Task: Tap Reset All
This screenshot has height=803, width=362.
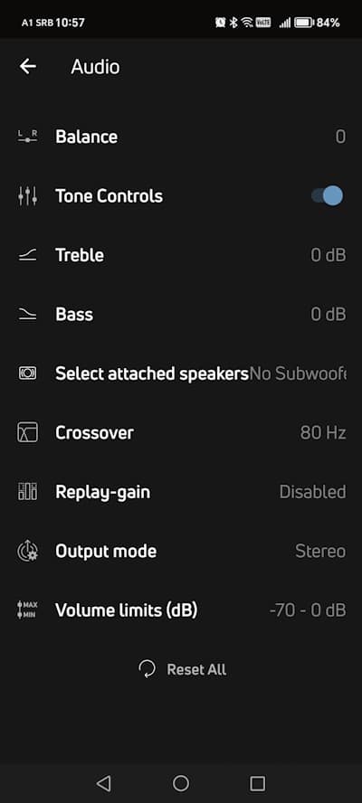Action: pyautogui.click(x=182, y=669)
